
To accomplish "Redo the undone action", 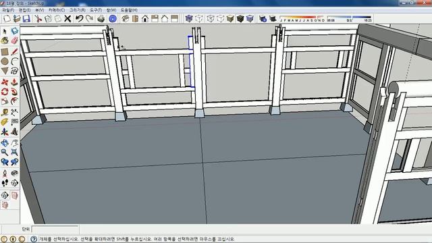I will [x=89, y=19].
